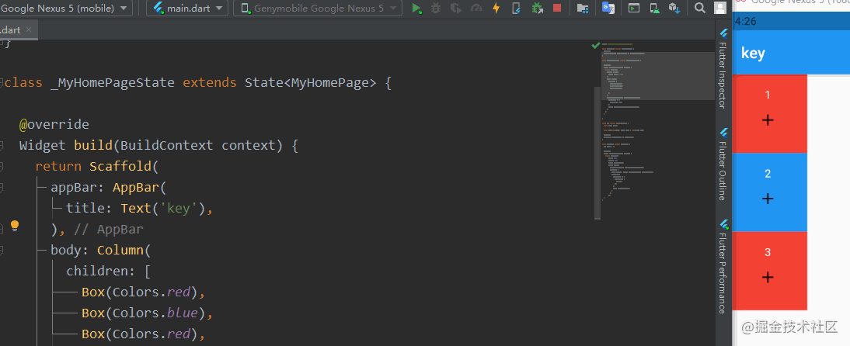Run with coverage shield icon

[x=456, y=8]
